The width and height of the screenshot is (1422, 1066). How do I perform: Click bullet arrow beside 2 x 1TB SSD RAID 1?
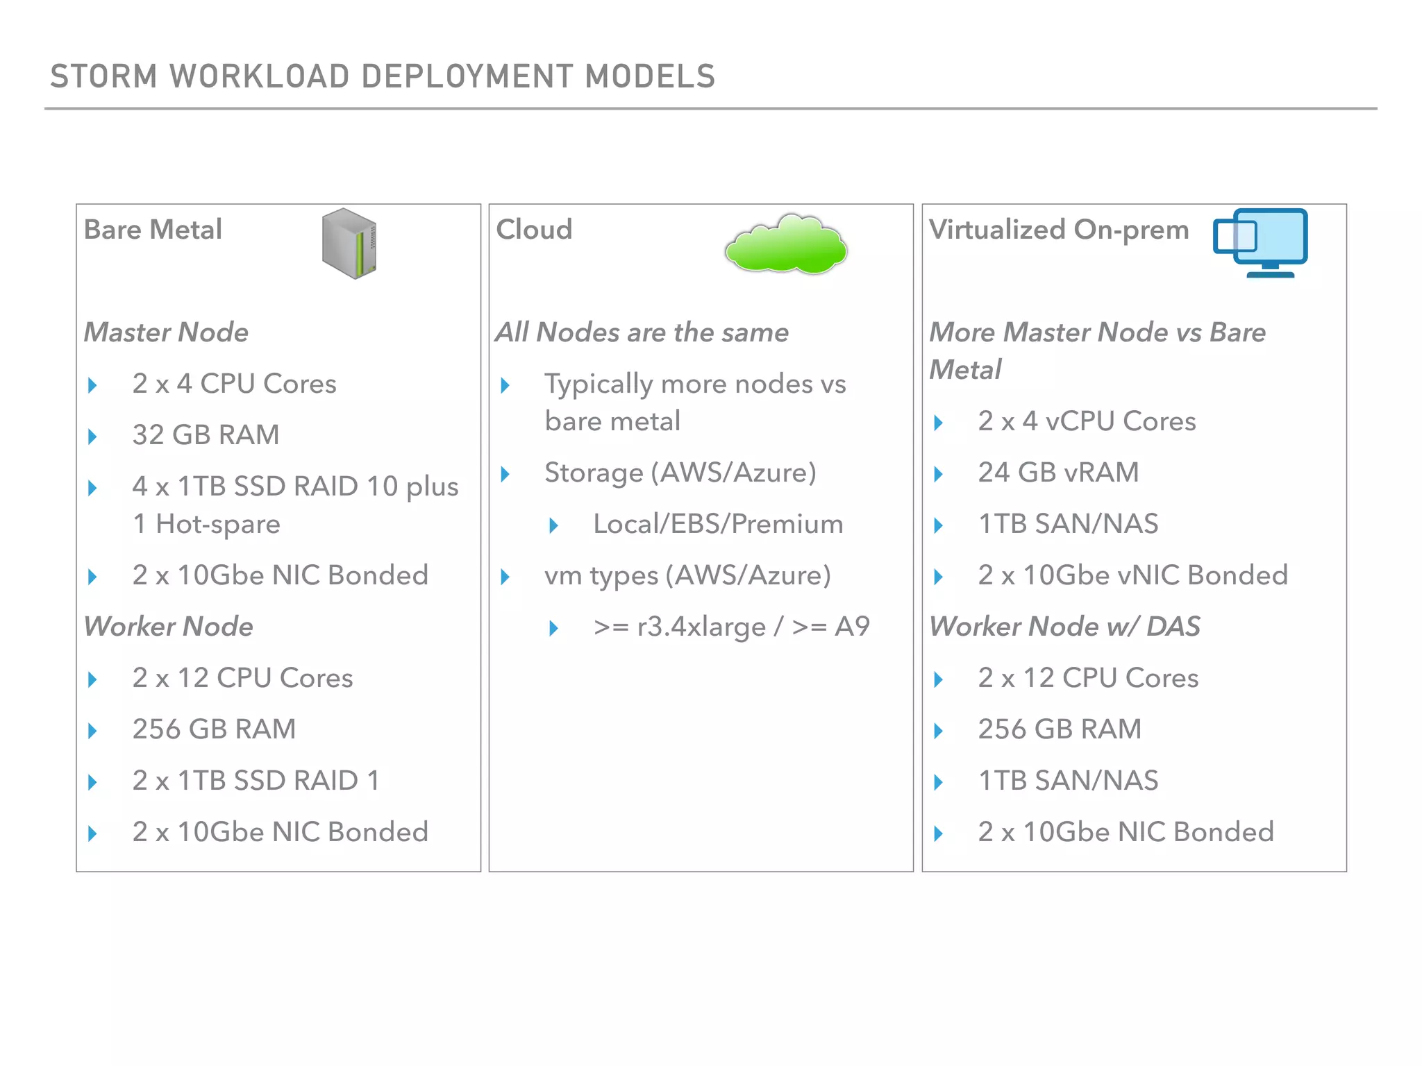click(x=92, y=782)
